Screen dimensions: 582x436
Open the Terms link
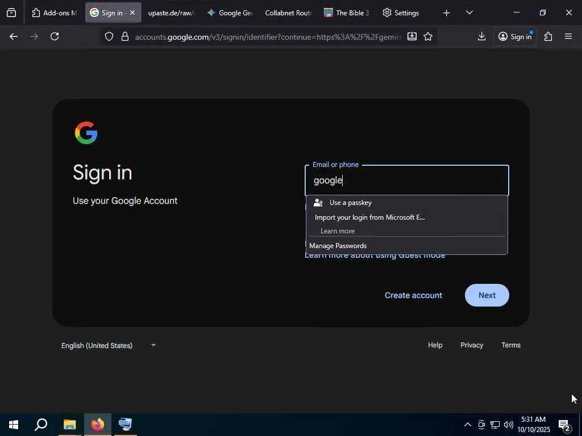pyautogui.click(x=511, y=345)
